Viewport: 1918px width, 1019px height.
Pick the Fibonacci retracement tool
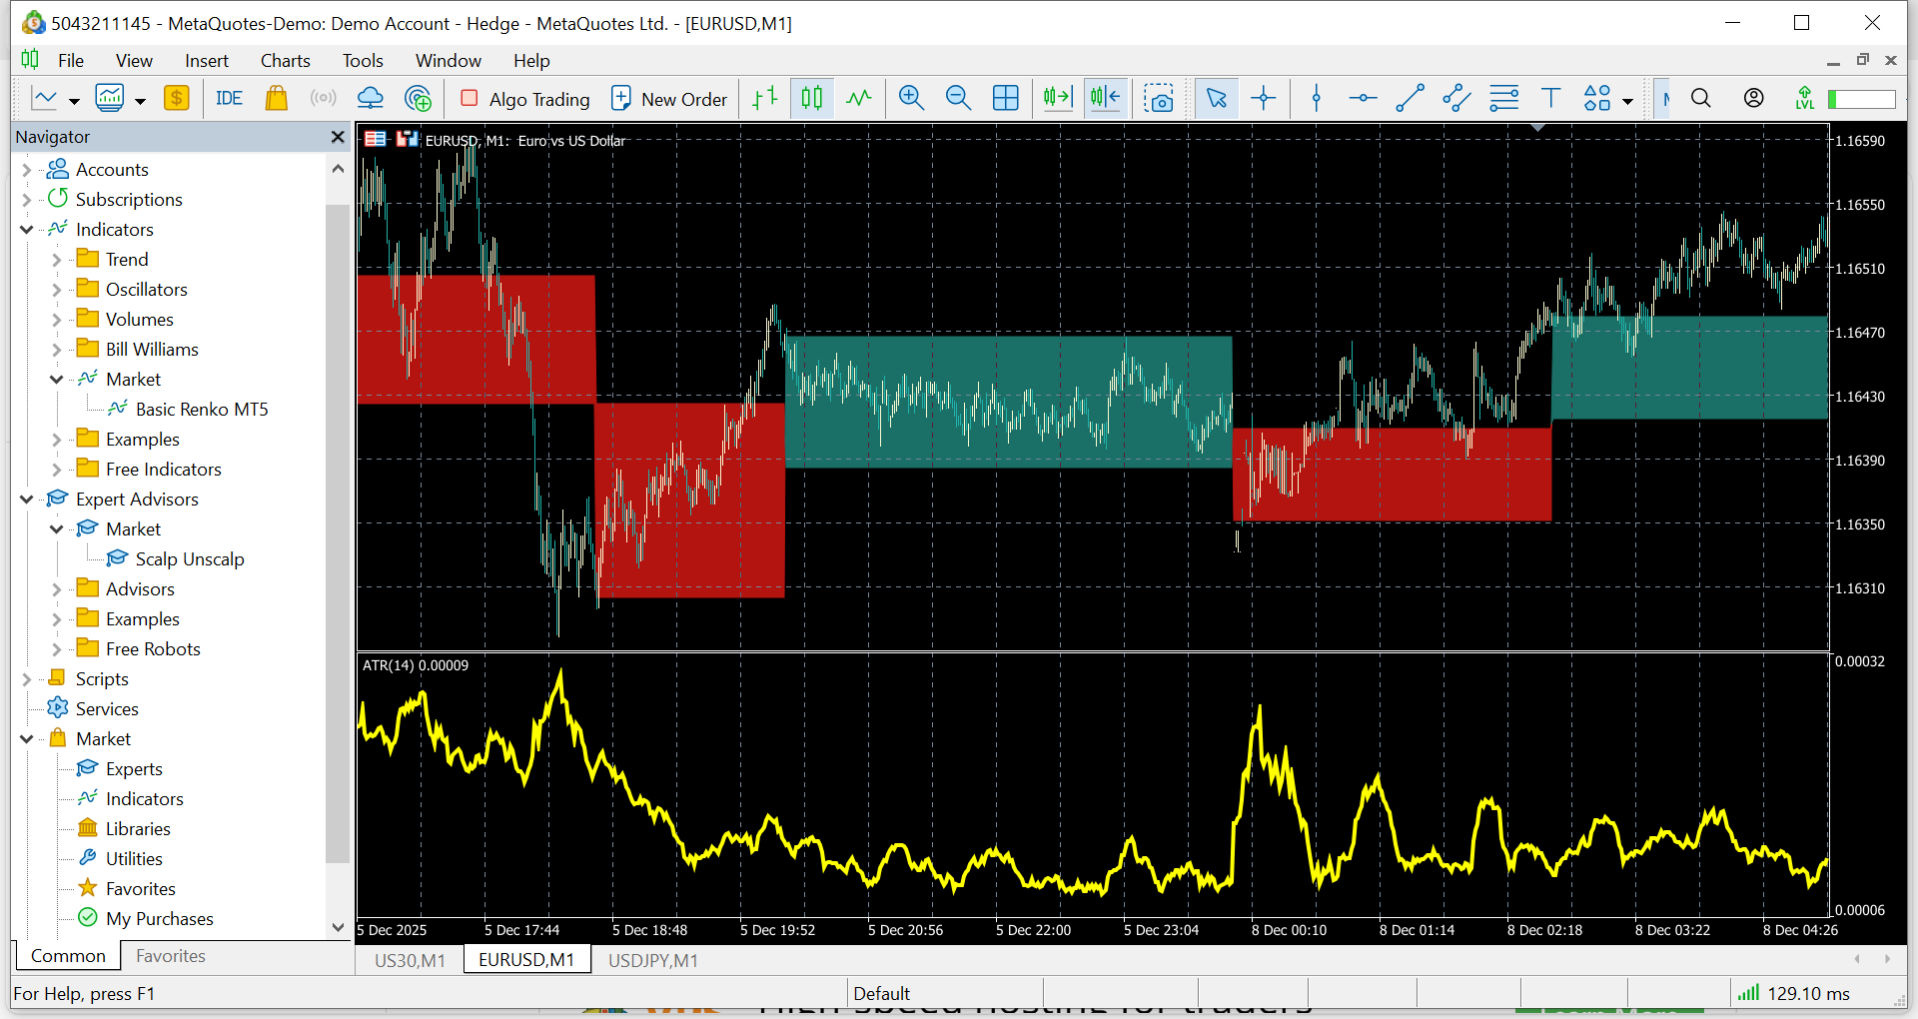(x=1503, y=98)
